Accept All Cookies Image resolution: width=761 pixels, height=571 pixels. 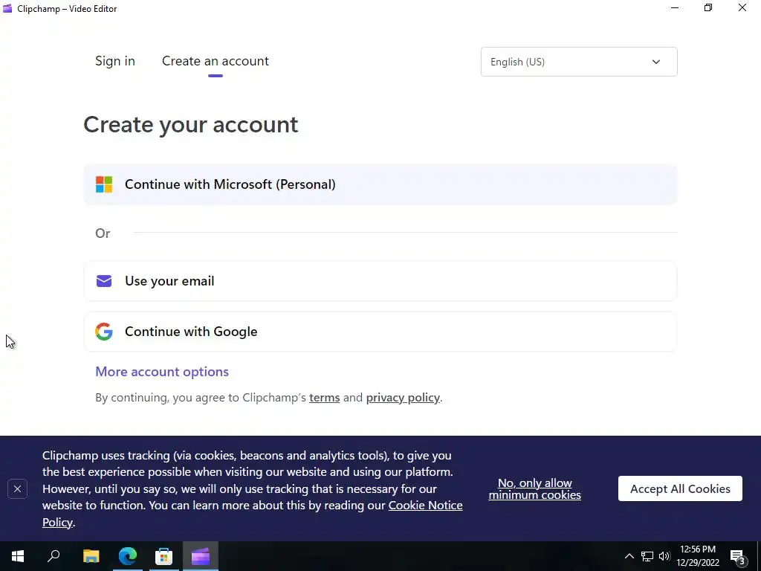tap(680, 489)
